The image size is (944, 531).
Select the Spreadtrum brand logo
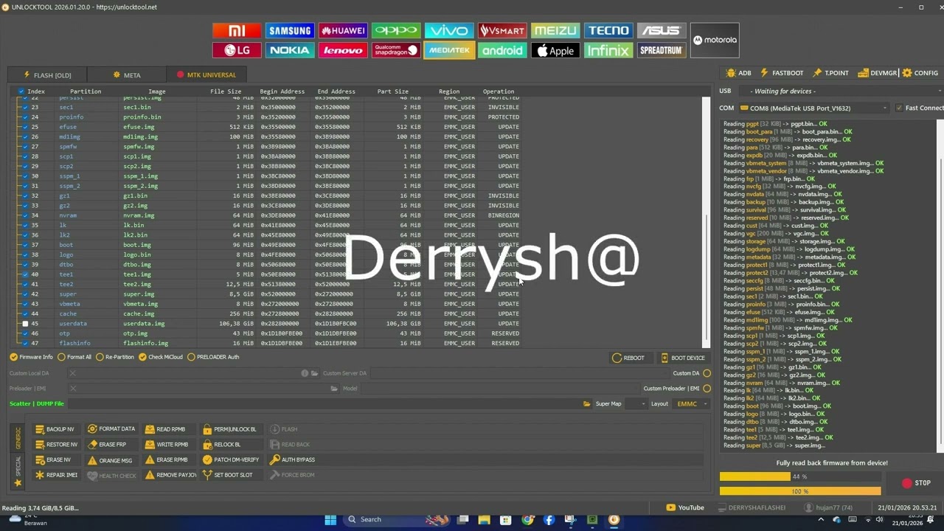tap(662, 50)
